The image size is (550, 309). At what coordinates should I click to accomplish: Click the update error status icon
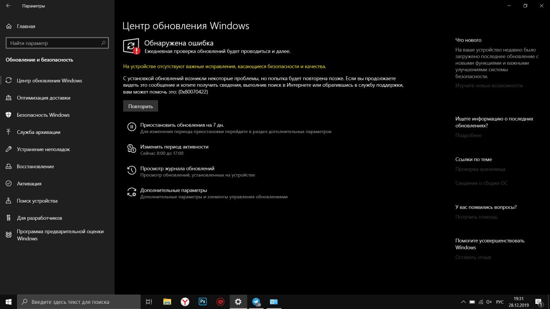(x=131, y=46)
